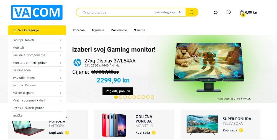The width and height of the screenshot is (277, 140).
Task: Select the first carousel slide dot
Action: click(x=116, y=97)
